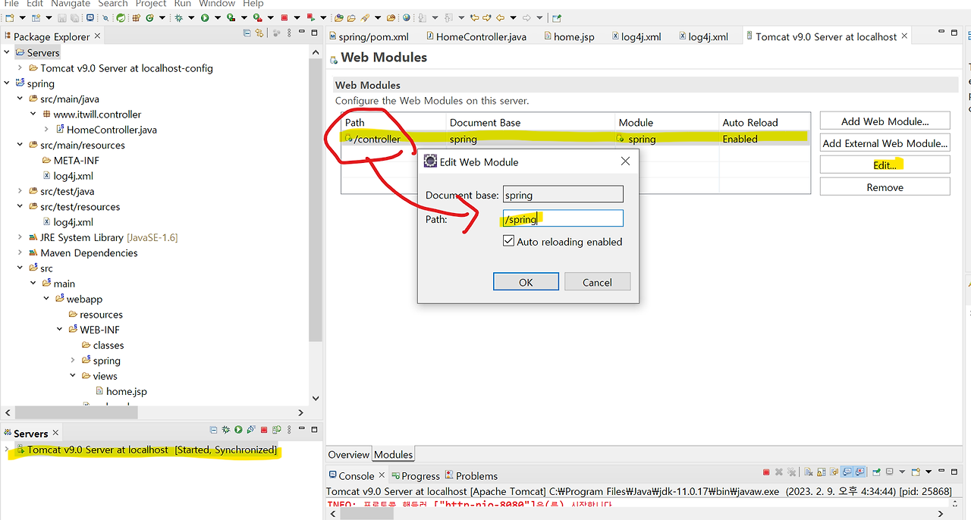Screen dimensions: 971x520
Task: Click the Terminate red square in Console toolbar
Action: point(766,471)
